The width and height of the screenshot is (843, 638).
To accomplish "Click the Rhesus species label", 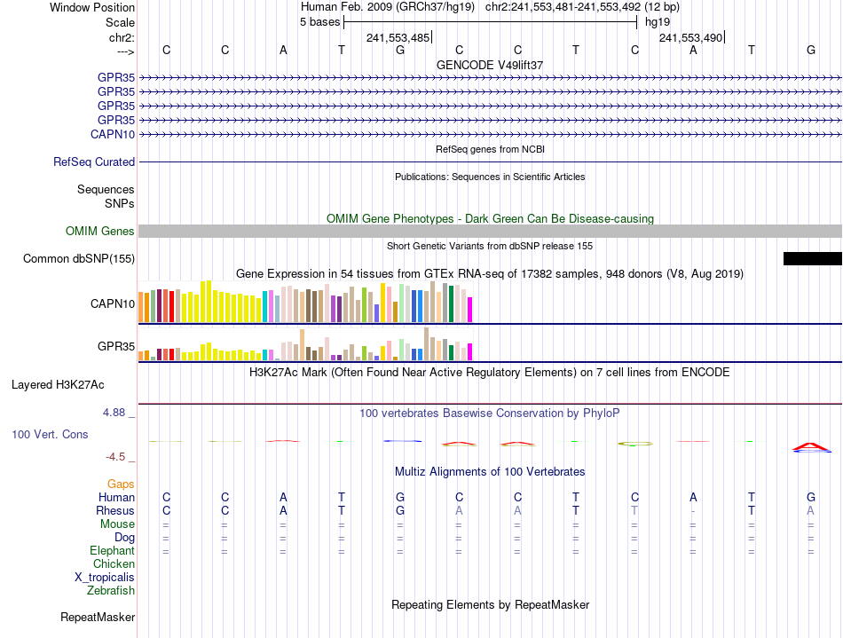I will coord(115,511).
